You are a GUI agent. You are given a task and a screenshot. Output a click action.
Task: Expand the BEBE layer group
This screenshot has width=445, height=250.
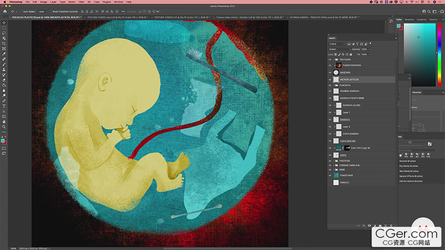point(333,170)
